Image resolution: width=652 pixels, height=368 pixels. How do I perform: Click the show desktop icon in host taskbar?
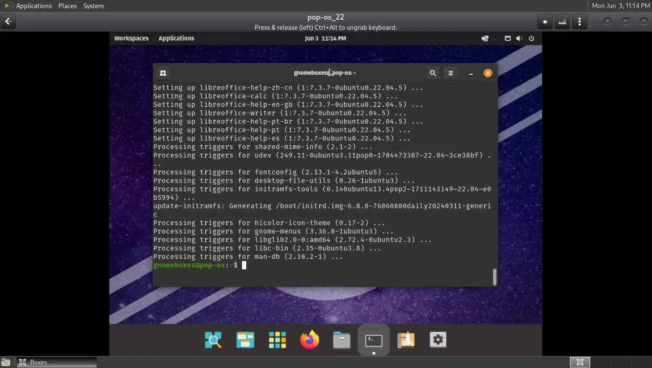click(x=6, y=362)
